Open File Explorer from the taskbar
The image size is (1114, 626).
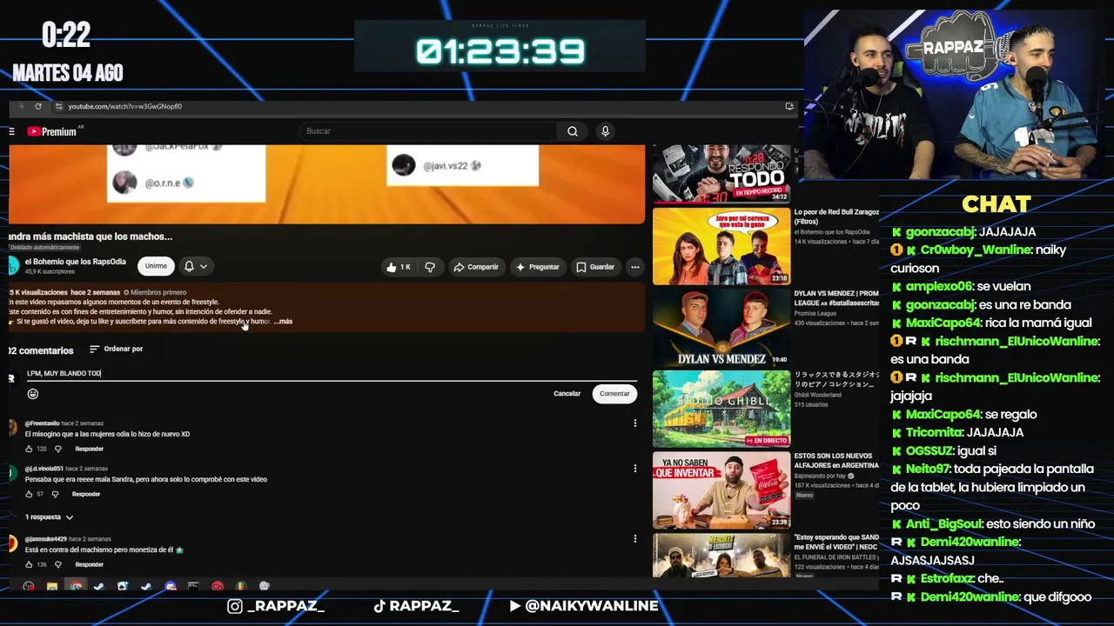click(52, 587)
